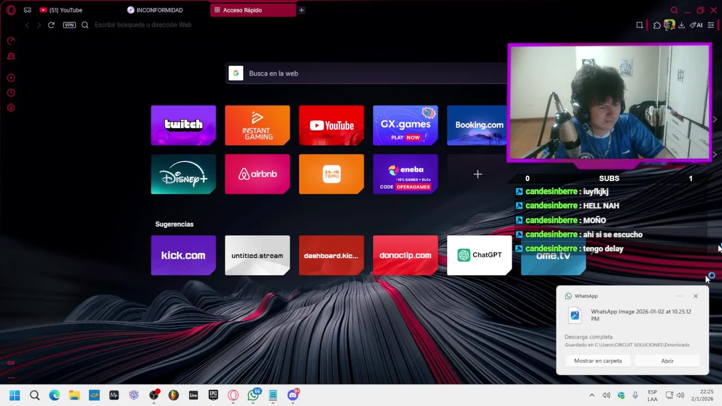Reload the page with refresh arrow
This screenshot has height=406, width=722.
click(51, 25)
